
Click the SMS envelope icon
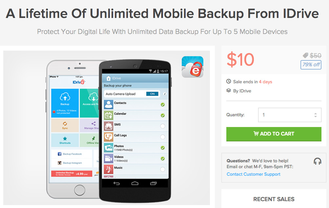tap(109, 126)
